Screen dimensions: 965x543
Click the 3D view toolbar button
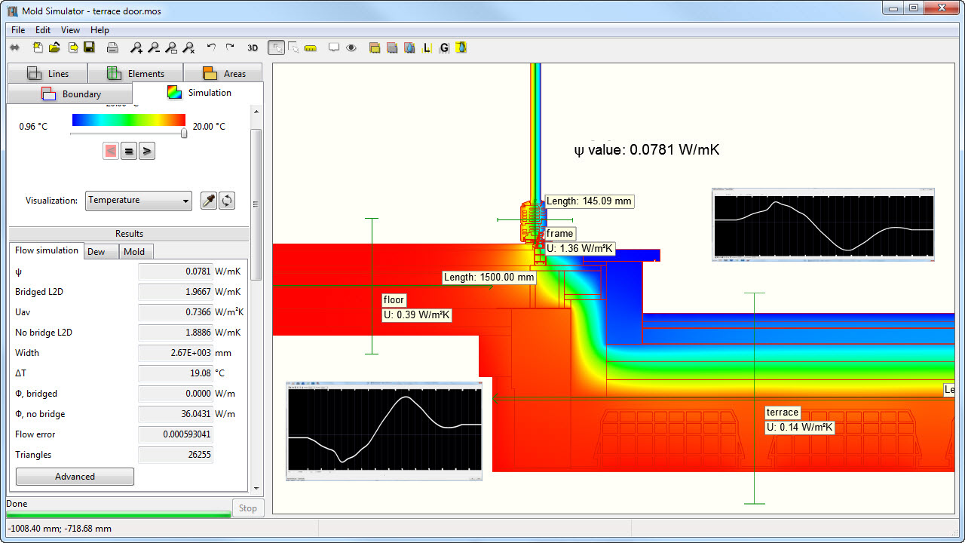click(253, 48)
